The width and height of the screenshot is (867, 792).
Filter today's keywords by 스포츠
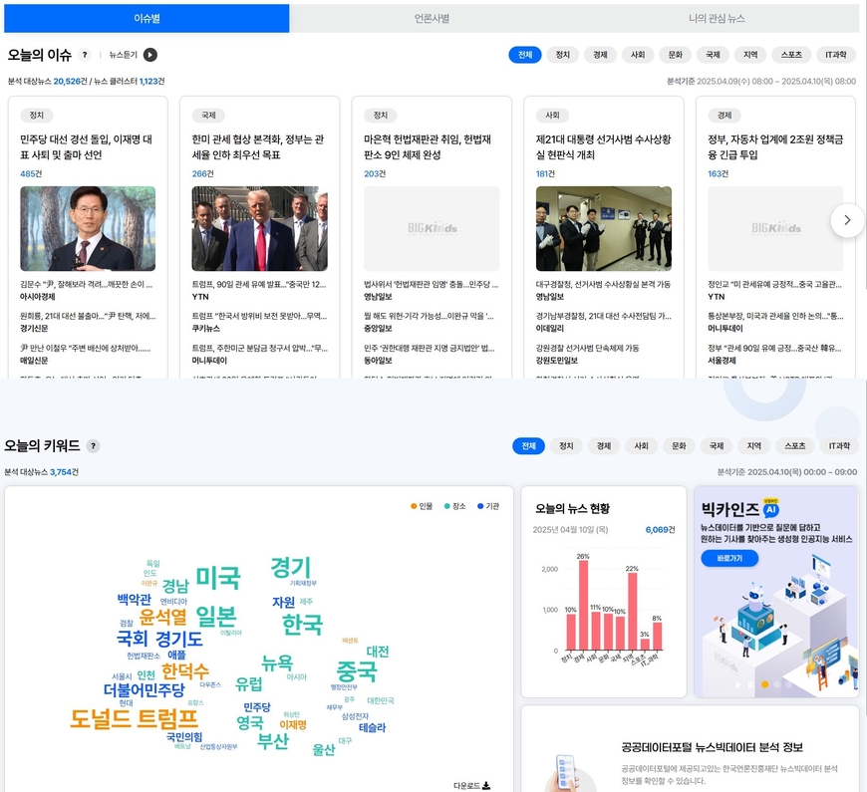pos(794,446)
